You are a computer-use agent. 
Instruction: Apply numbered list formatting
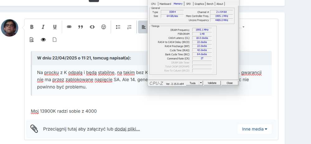(x=129, y=27)
